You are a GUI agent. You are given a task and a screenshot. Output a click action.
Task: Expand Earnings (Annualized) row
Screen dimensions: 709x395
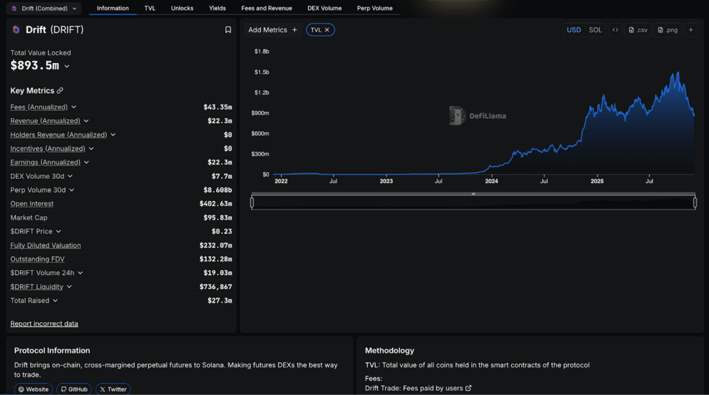click(x=87, y=162)
